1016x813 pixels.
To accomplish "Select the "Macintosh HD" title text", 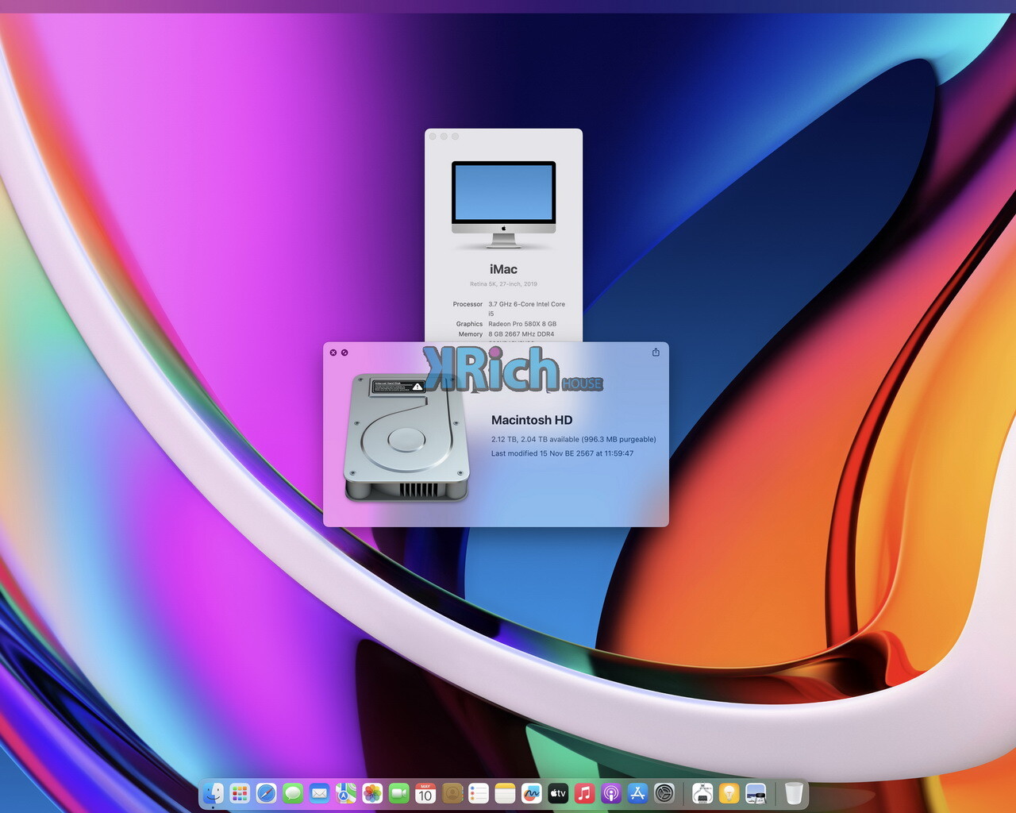I will tap(532, 420).
